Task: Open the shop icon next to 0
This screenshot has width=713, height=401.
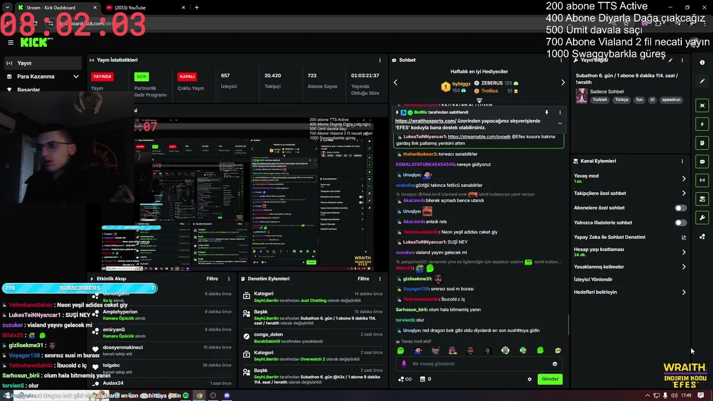Action: tap(422, 379)
